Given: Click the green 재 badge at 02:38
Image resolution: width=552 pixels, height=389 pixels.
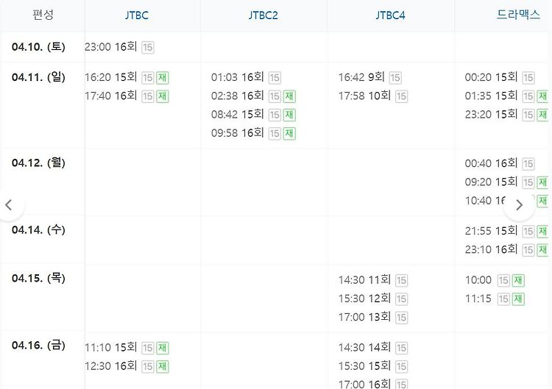Looking at the screenshot, I should pyautogui.click(x=289, y=96).
